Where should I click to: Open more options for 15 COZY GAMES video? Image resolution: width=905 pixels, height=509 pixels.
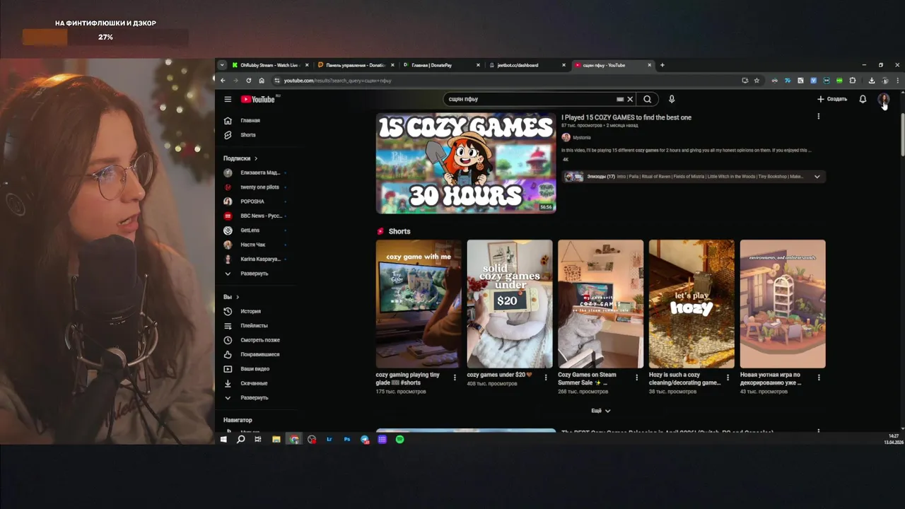click(x=819, y=117)
